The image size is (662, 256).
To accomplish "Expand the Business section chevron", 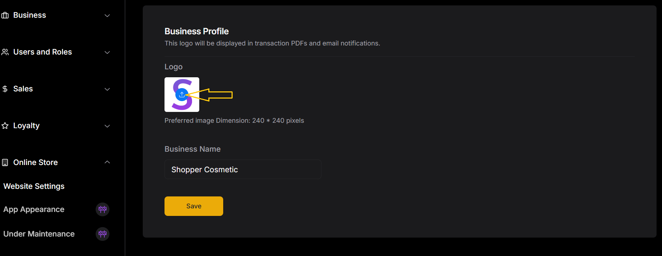I will (x=107, y=16).
